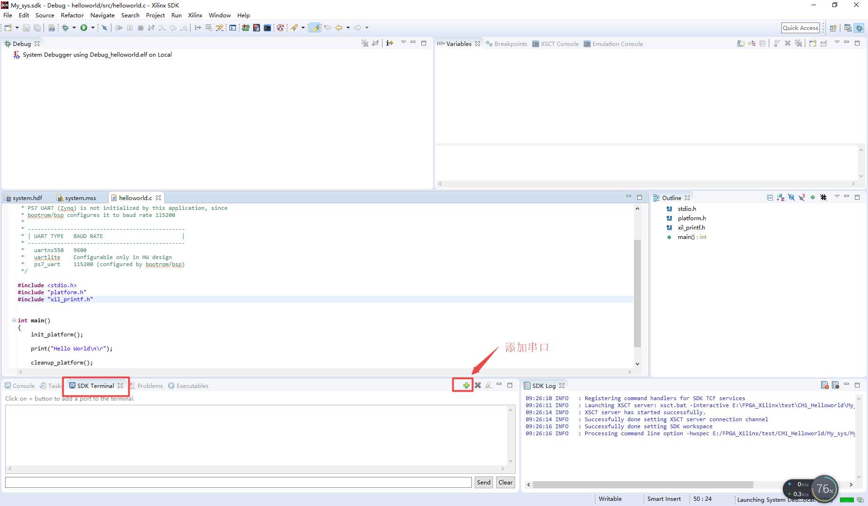Open the Back history dropdown arrow
The image size is (868, 506).
(348, 28)
